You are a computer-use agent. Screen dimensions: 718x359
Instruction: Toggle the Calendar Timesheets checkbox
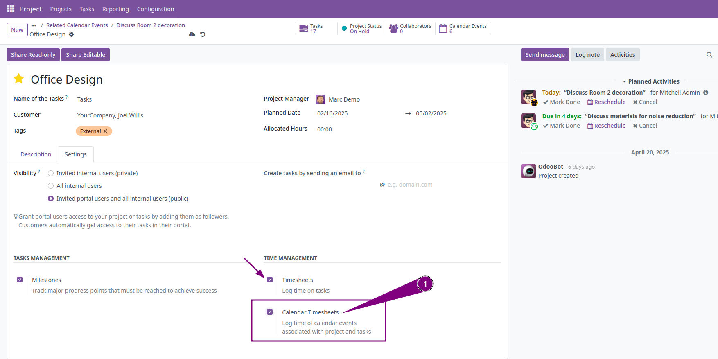tap(270, 312)
